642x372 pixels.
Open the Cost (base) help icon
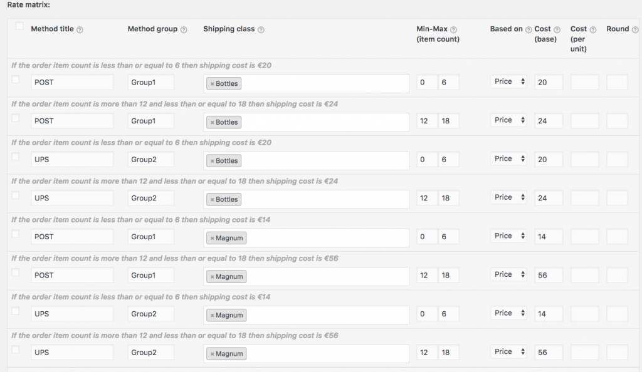pos(557,29)
